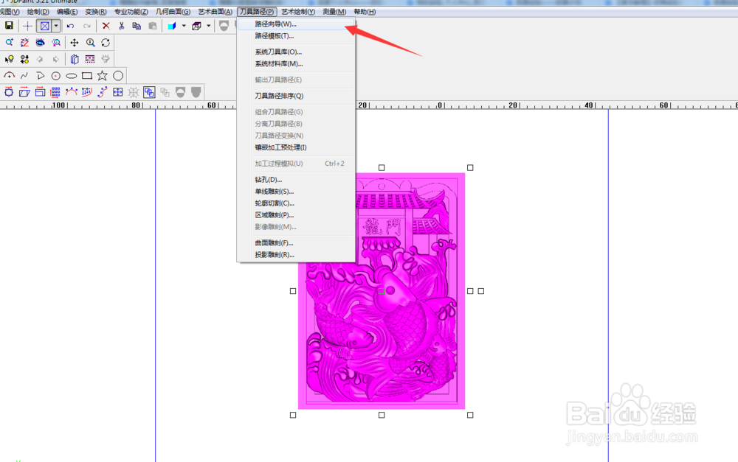738x462 pixels.
Task: Click the top-right corner selection handle
Action: [x=470, y=168]
